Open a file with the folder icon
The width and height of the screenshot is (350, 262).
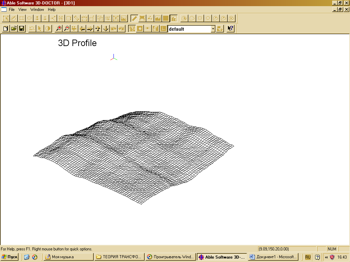click(14, 29)
